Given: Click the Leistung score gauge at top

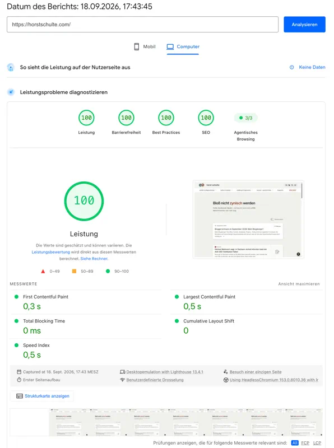Looking at the screenshot, I should point(86,118).
